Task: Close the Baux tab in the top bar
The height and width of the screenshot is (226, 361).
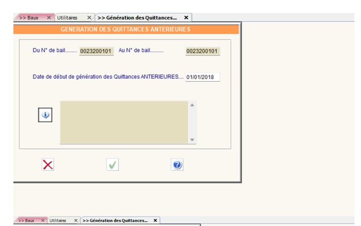Action: 49,17
